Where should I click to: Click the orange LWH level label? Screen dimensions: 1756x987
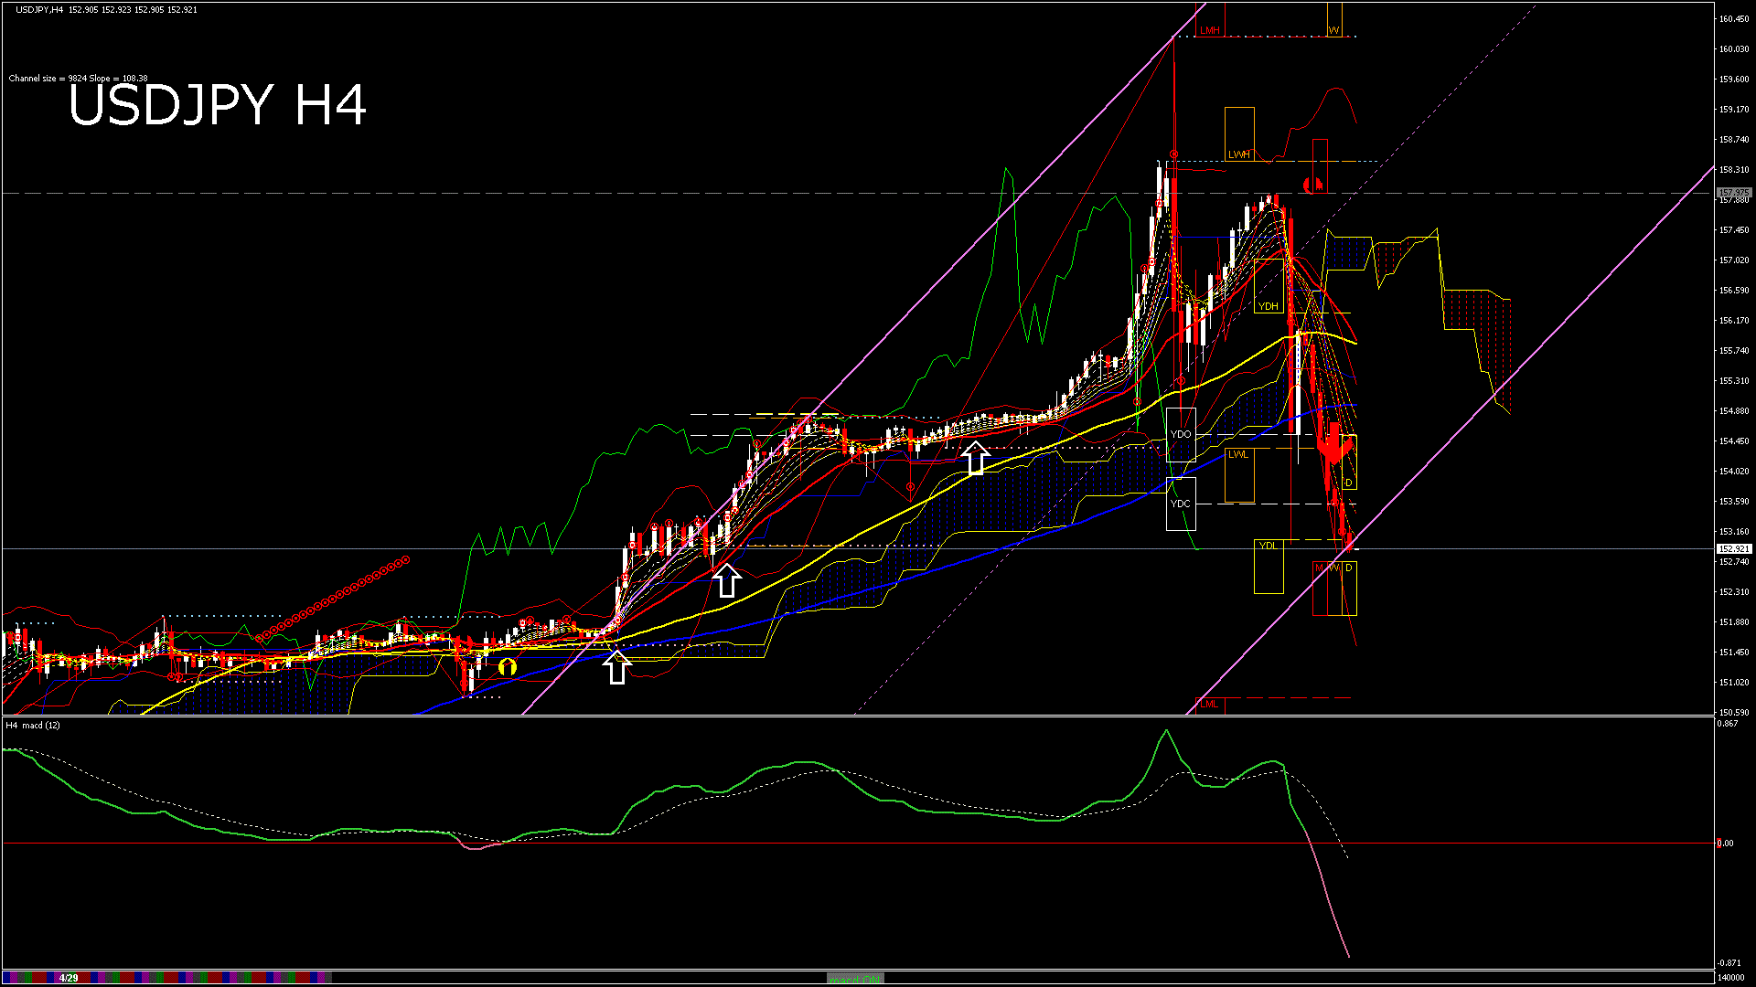click(1238, 154)
